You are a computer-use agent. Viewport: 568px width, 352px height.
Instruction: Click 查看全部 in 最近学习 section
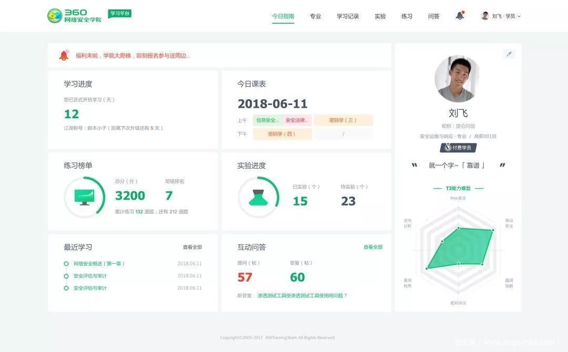click(x=192, y=247)
